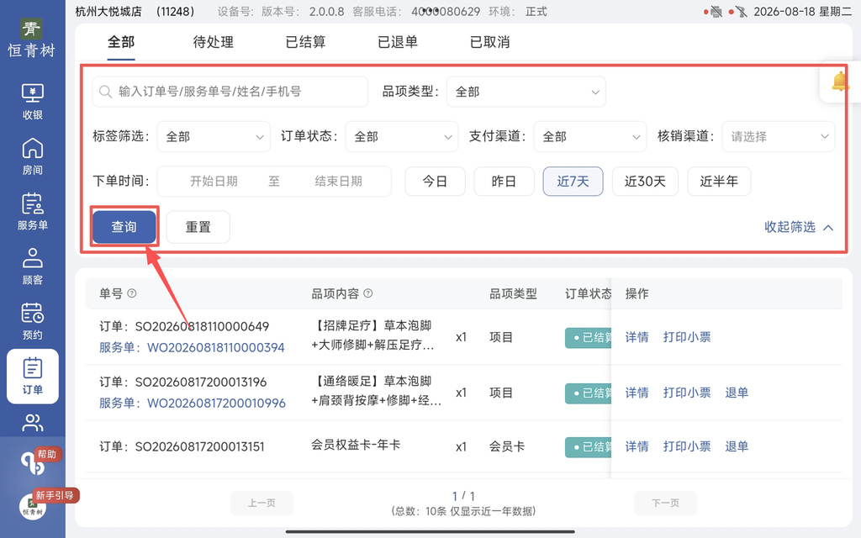Click 打印小票 for order SO20260817200013151
This screenshot has width=861, height=538.
click(x=687, y=446)
